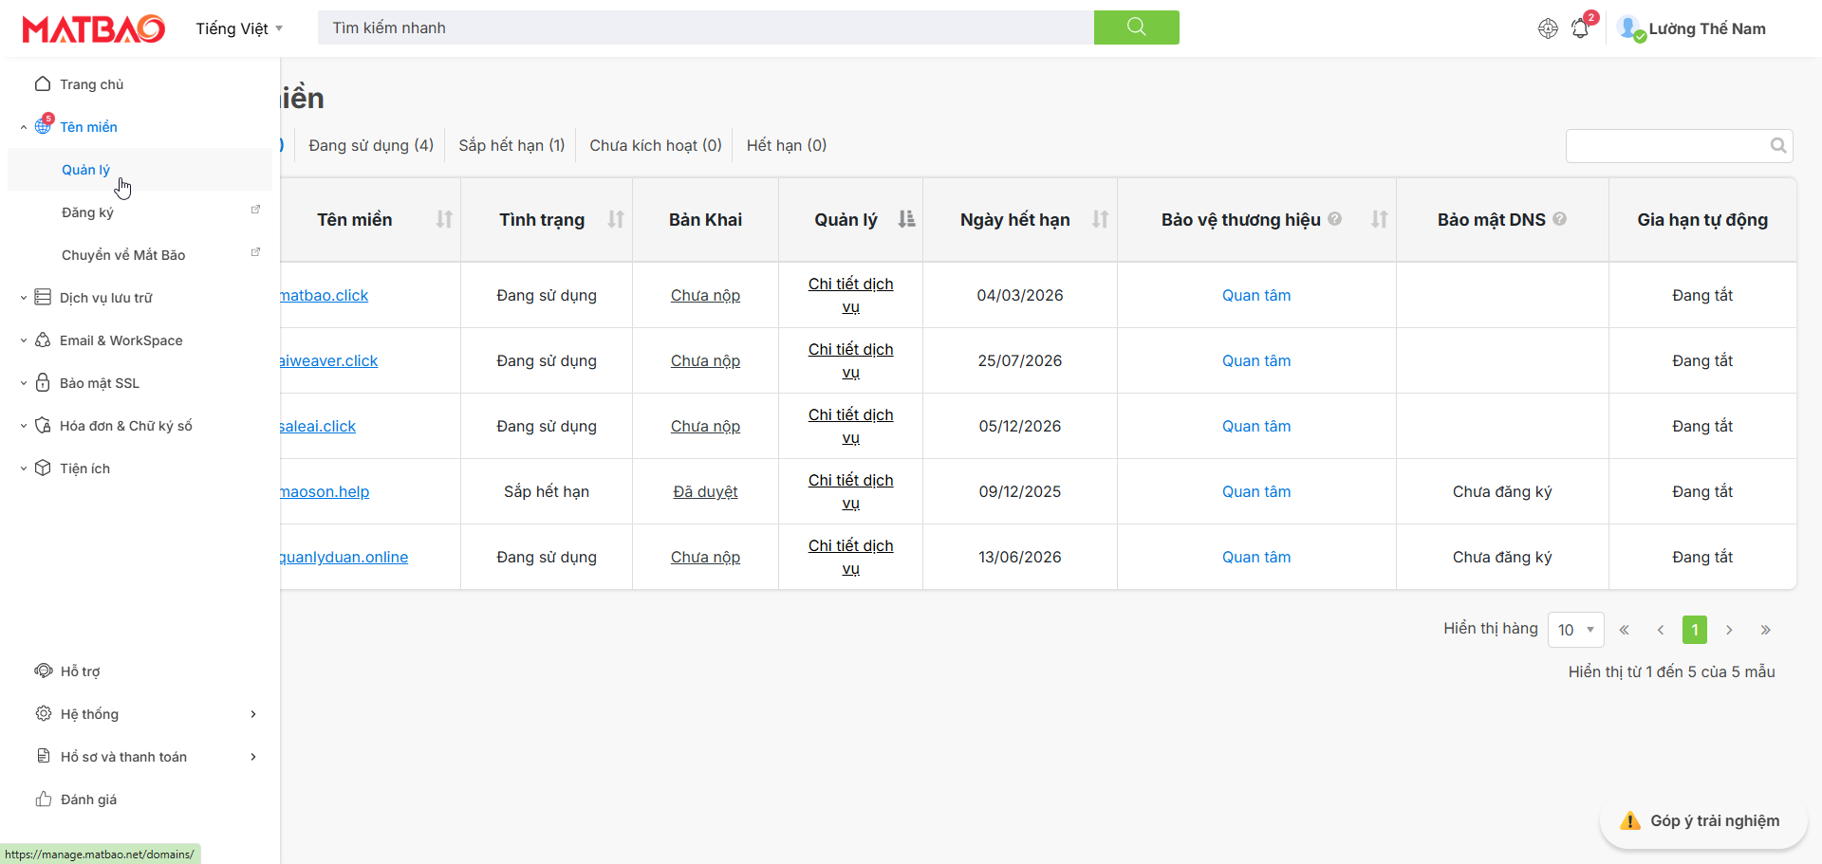
Task: Open rows-per-page dropdown showing 10
Action: point(1575,630)
